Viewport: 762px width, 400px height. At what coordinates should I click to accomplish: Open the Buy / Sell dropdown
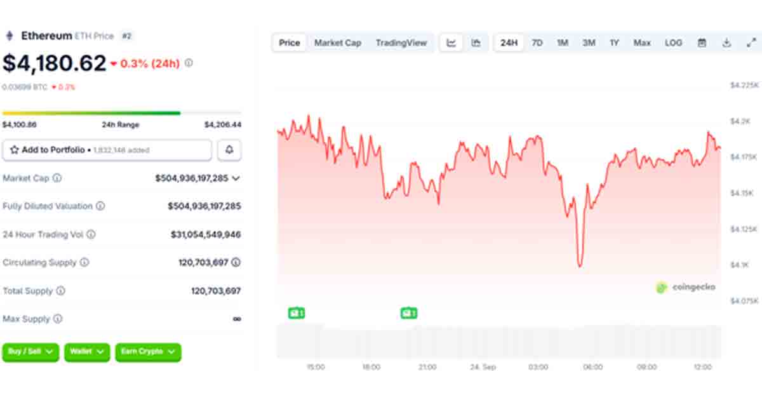point(30,352)
